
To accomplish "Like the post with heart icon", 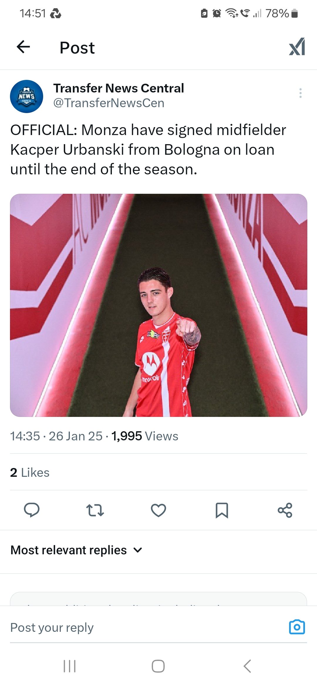I will 158,510.
